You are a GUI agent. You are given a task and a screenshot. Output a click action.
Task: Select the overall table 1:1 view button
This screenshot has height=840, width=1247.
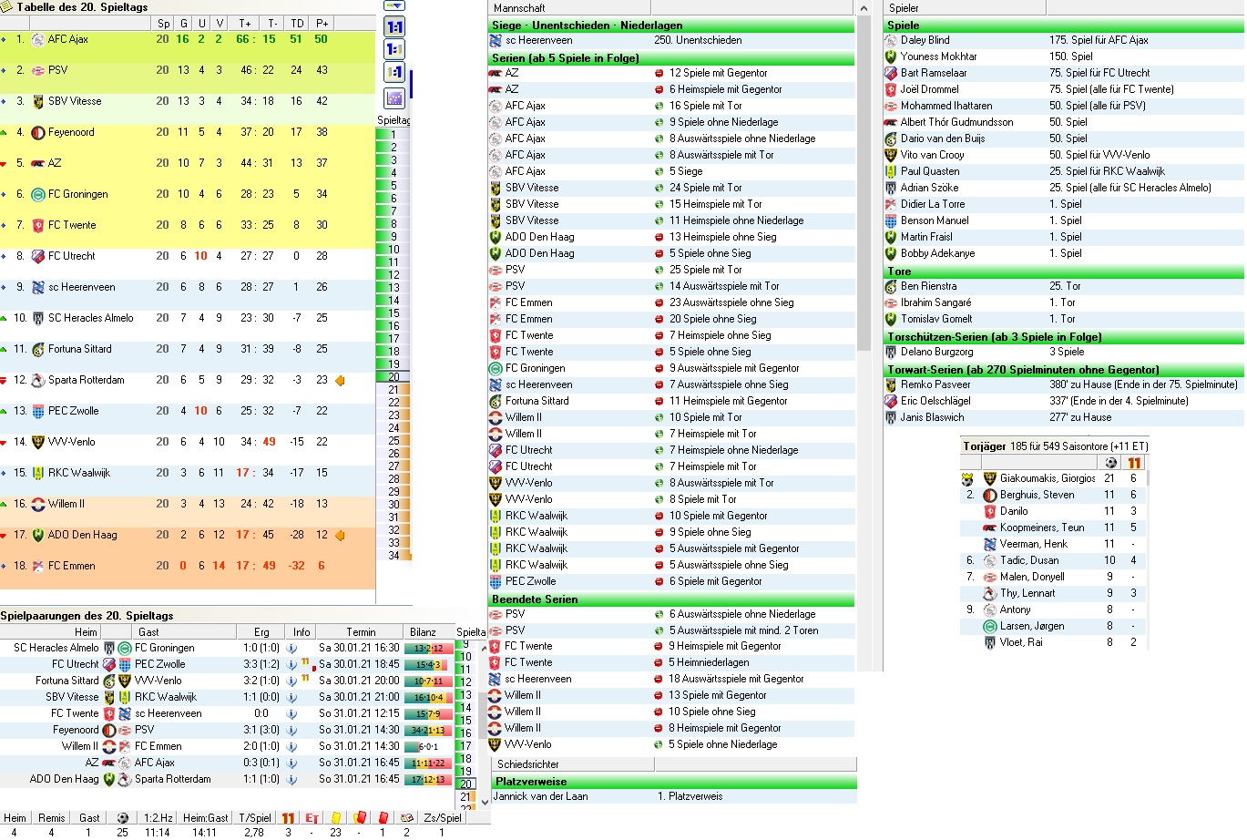click(x=394, y=27)
